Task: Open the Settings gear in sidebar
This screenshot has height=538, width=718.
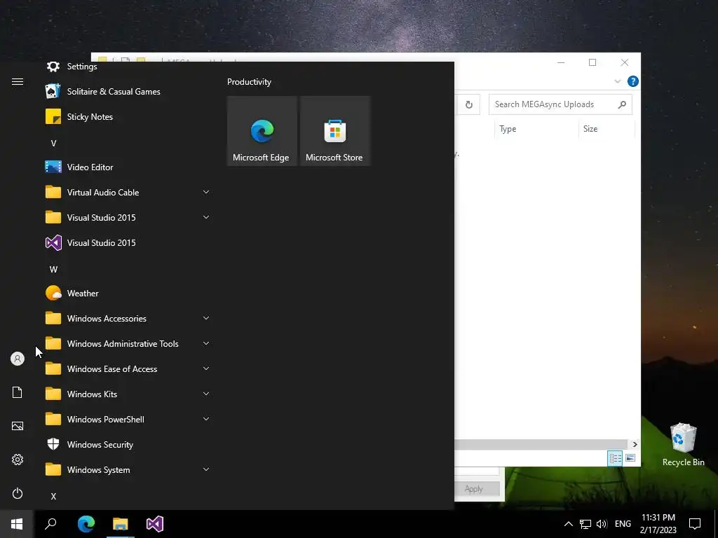Action: tap(18, 460)
